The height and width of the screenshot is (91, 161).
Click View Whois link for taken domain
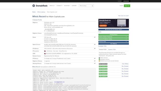coord(125,64)
